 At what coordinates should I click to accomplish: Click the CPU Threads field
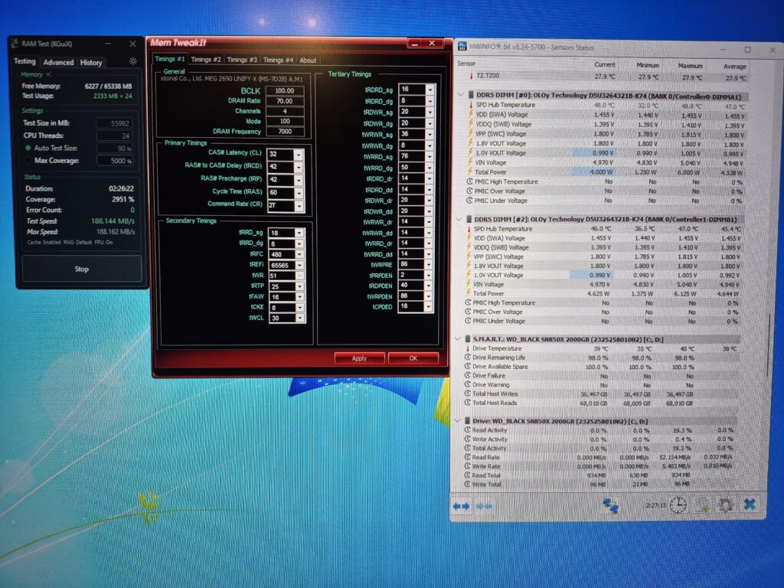[x=114, y=136]
